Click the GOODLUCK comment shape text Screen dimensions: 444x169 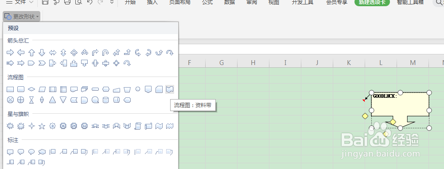[385, 96]
